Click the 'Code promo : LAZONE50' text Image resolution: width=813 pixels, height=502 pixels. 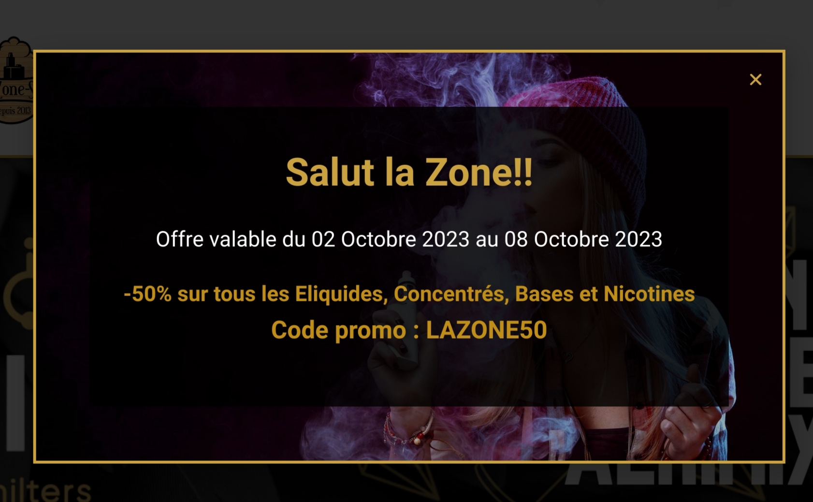coord(409,330)
